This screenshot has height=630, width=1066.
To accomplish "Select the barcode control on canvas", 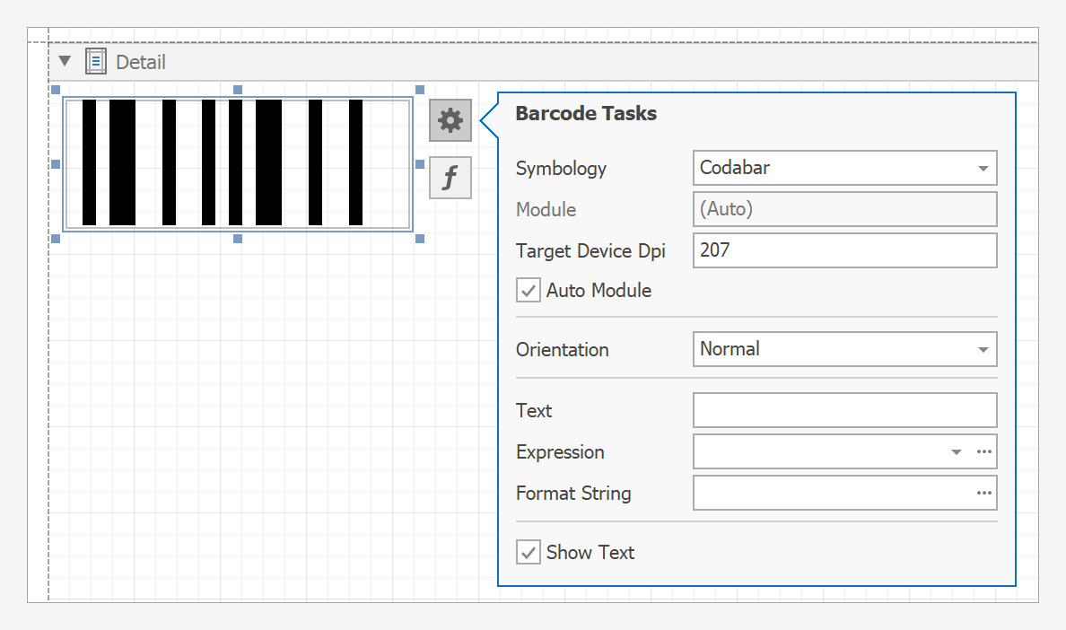I will click(x=237, y=163).
